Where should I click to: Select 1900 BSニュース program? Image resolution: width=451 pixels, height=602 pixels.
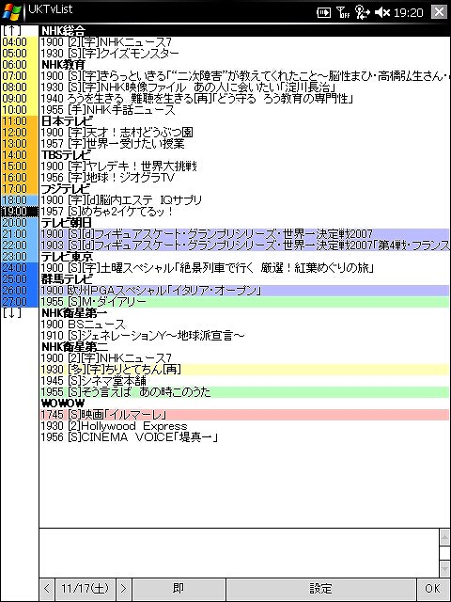coord(244,325)
